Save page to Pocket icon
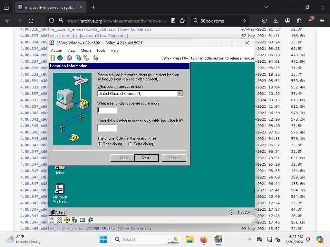Viewport: 330px width, 247px height. point(264,21)
